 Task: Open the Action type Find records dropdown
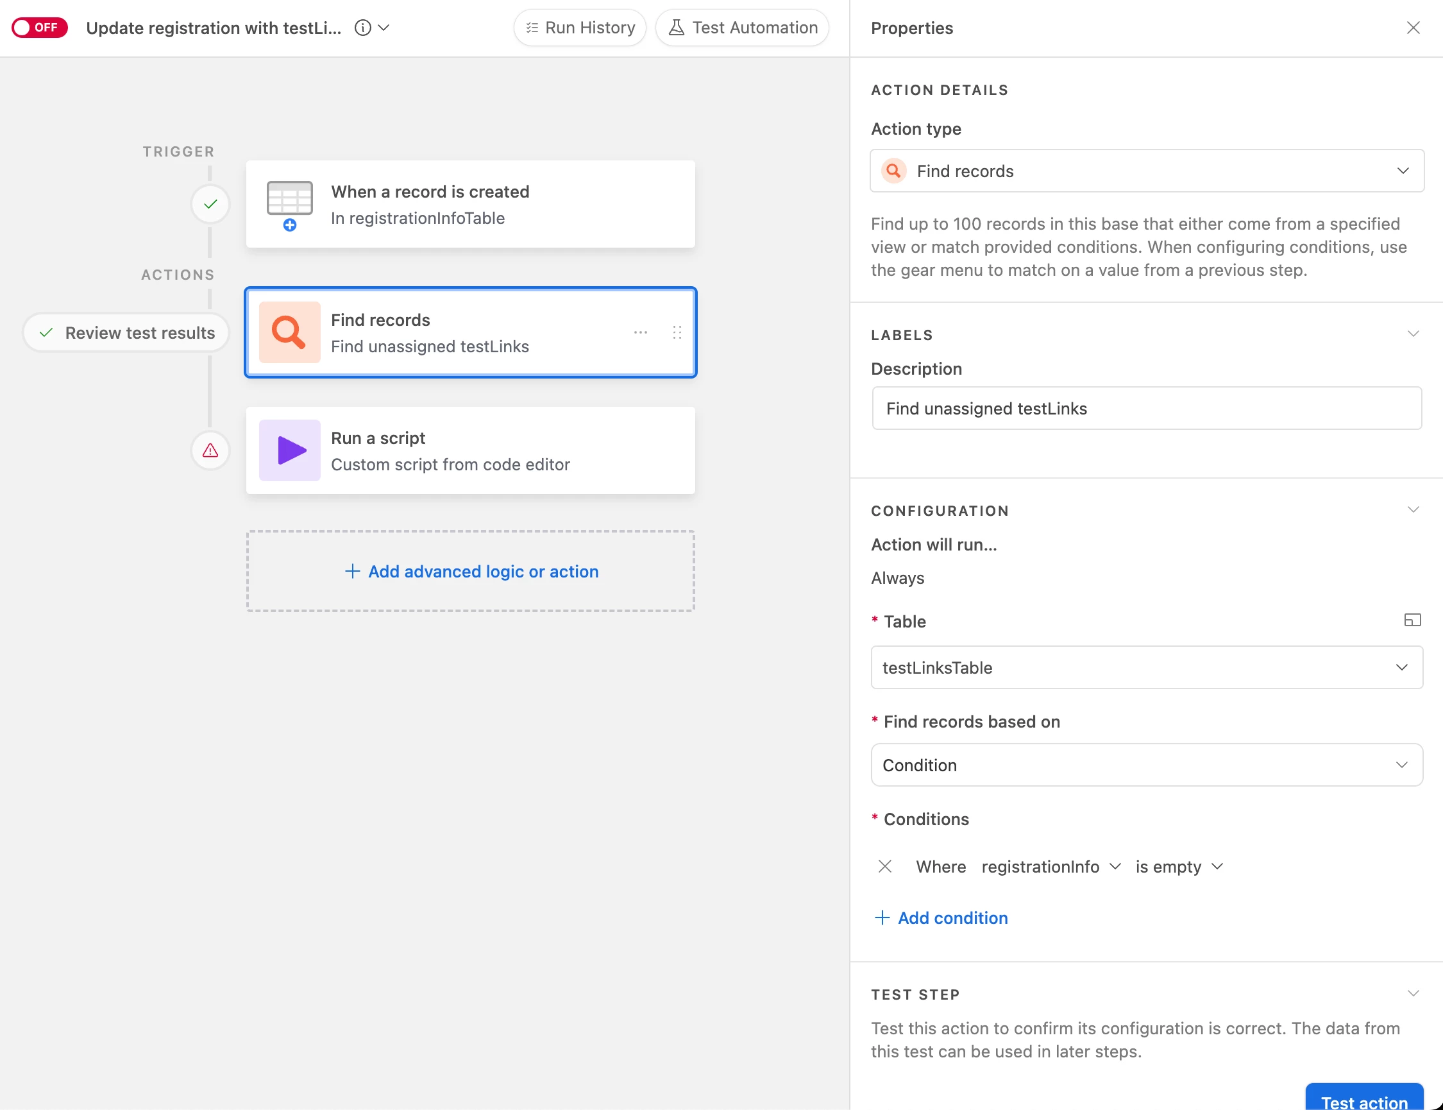[x=1147, y=171]
